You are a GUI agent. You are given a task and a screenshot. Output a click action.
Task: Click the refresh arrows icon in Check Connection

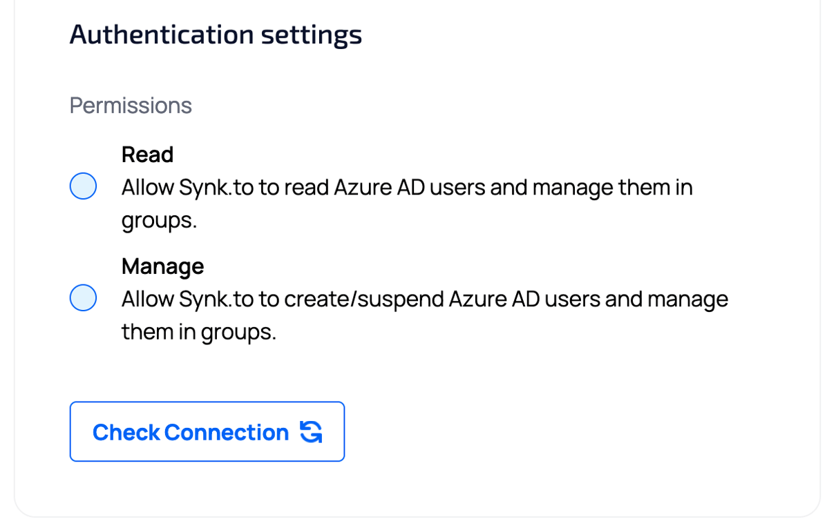coord(311,432)
